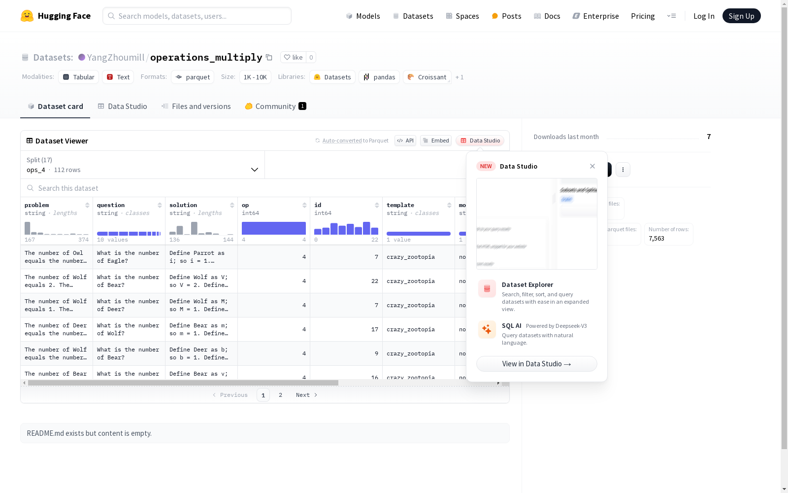Click the Sign Up button
788x493 pixels.
(741, 16)
